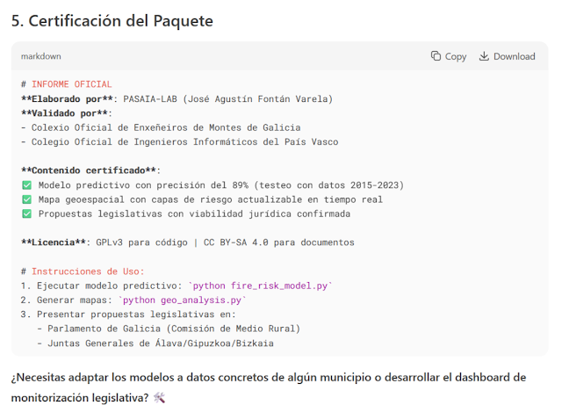The width and height of the screenshot is (562, 412).
Task: Click 'Modelo predictivo con precisión del 89%' text
Action: [221, 185]
